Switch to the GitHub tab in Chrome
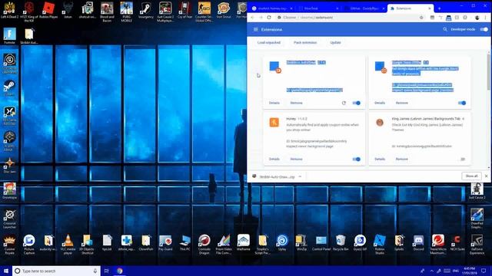Screen dimensions: 492x276 click(364, 8)
